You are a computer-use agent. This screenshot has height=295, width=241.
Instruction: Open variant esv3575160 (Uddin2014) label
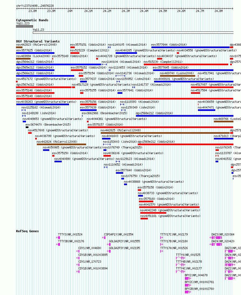tap(157, 199)
